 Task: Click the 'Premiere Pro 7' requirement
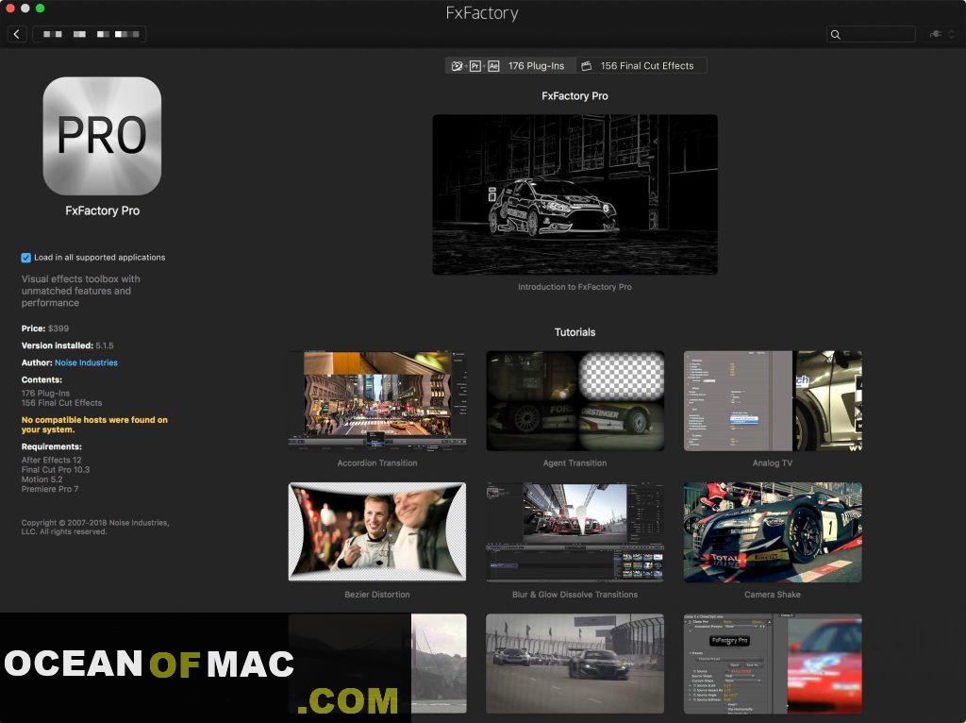click(50, 490)
